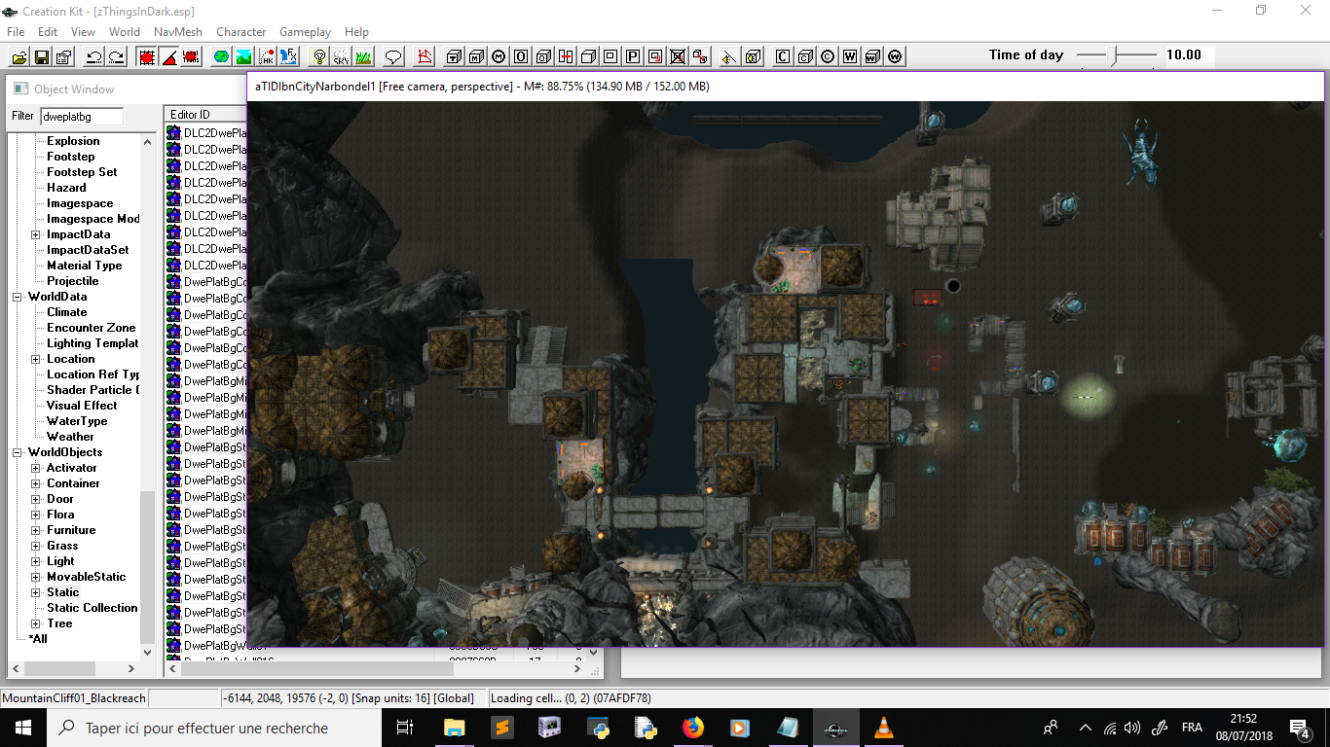Click the Time of day slider

pyautogui.click(x=1118, y=55)
